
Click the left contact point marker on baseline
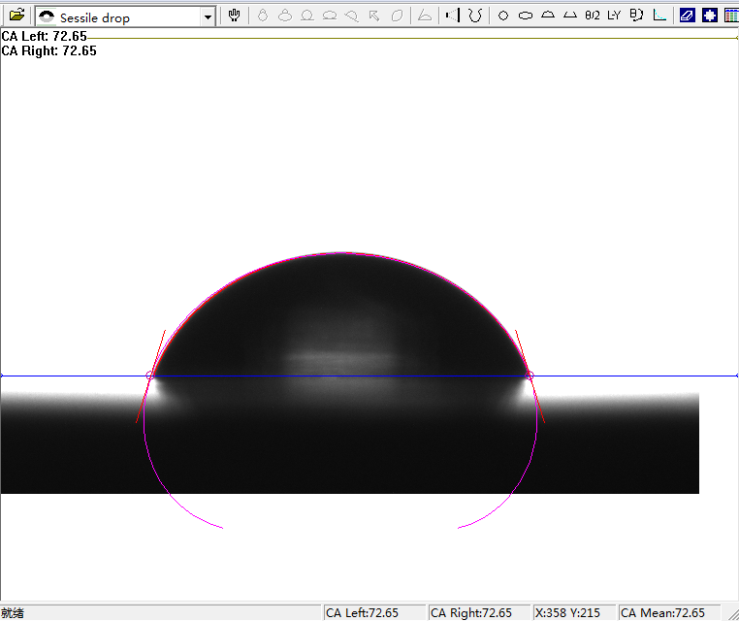[x=149, y=376]
